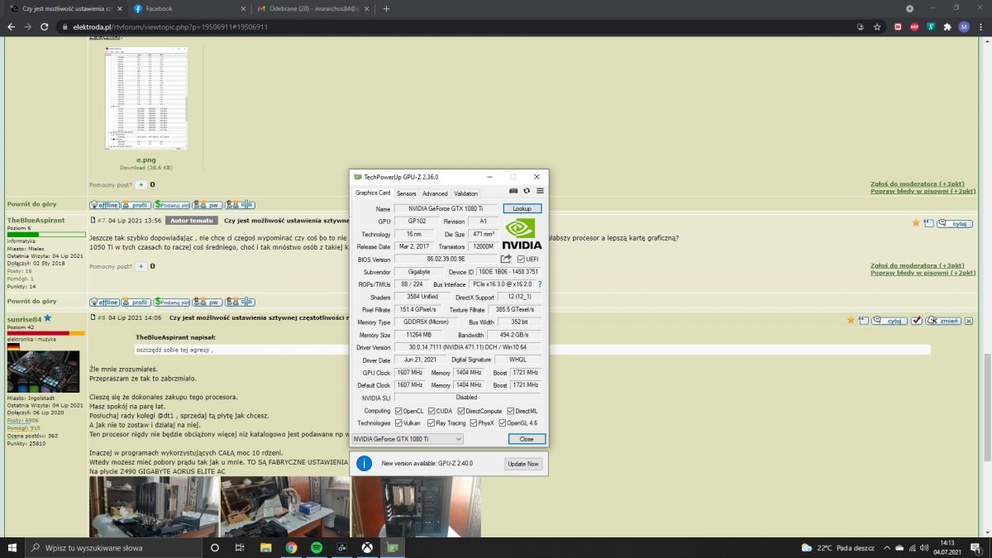Click the Close button in GPU-Z
Viewport: 992px width, 558px height.
pos(527,439)
